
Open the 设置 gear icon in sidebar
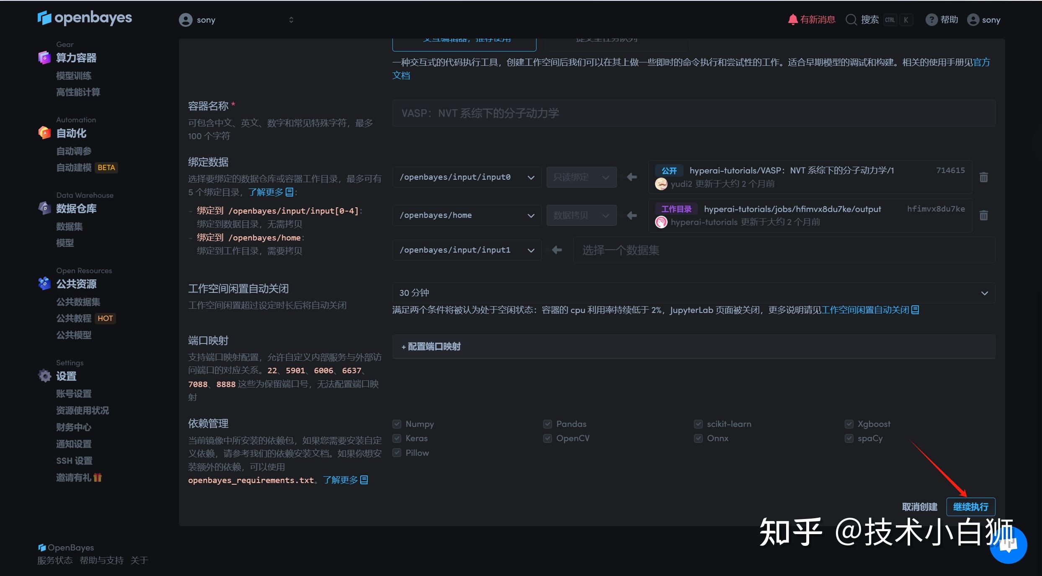(x=44, y=376)
